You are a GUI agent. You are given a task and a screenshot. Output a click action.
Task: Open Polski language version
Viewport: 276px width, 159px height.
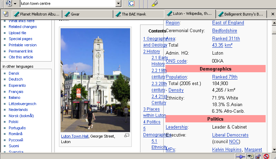14,122
